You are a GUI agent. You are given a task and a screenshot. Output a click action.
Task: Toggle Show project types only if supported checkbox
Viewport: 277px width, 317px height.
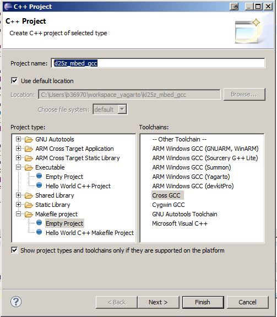coord(14,250)
